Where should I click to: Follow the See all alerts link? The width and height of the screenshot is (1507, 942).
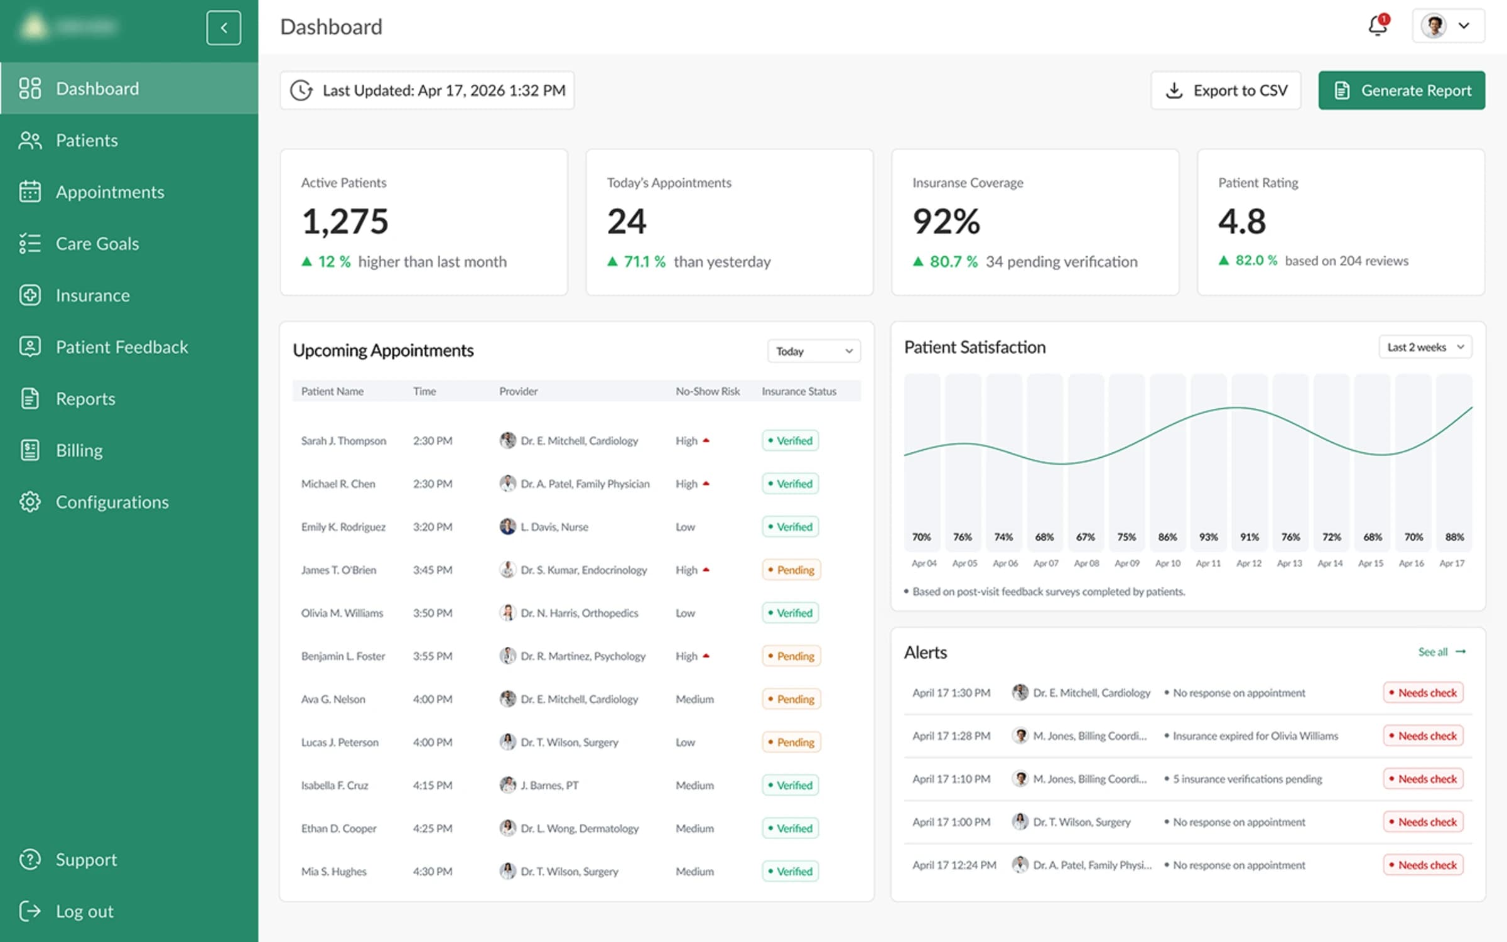(x=1442, y=652)
